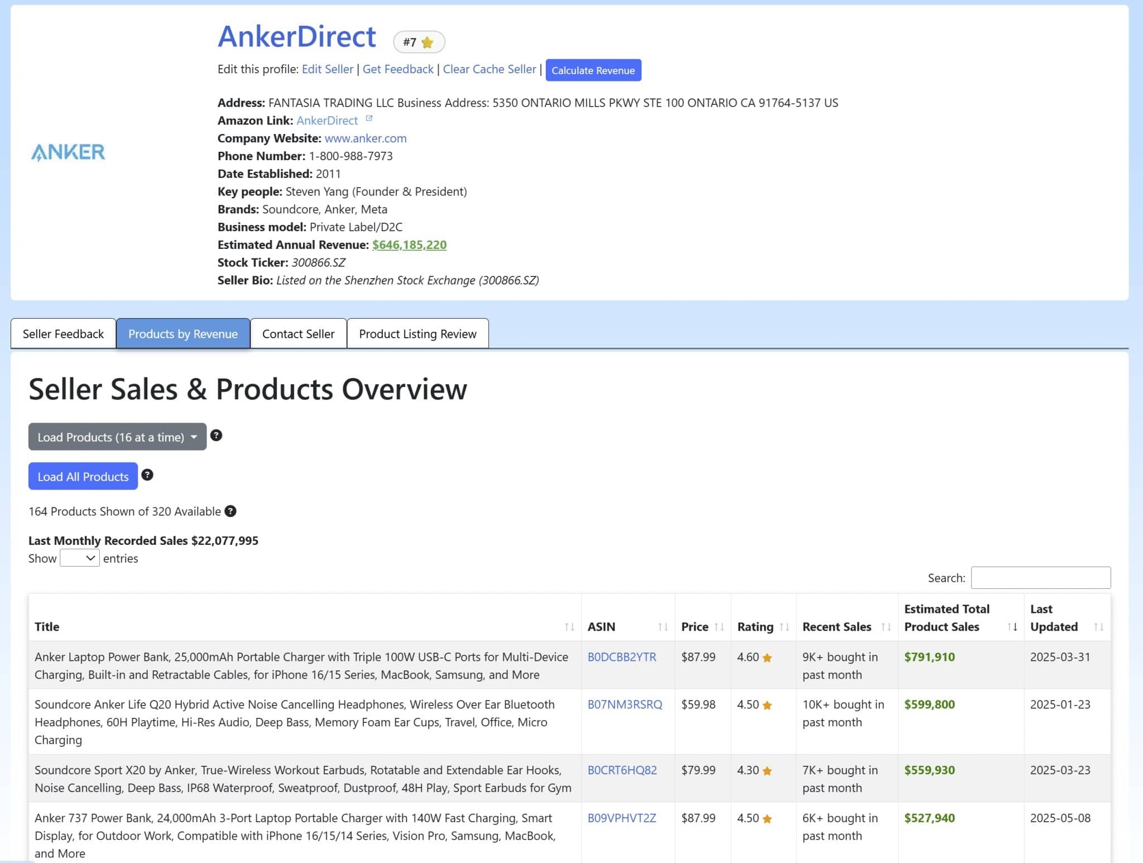Click the $59.98 price cell
The image size is (1143, 863).
click(x=698, y=704)
